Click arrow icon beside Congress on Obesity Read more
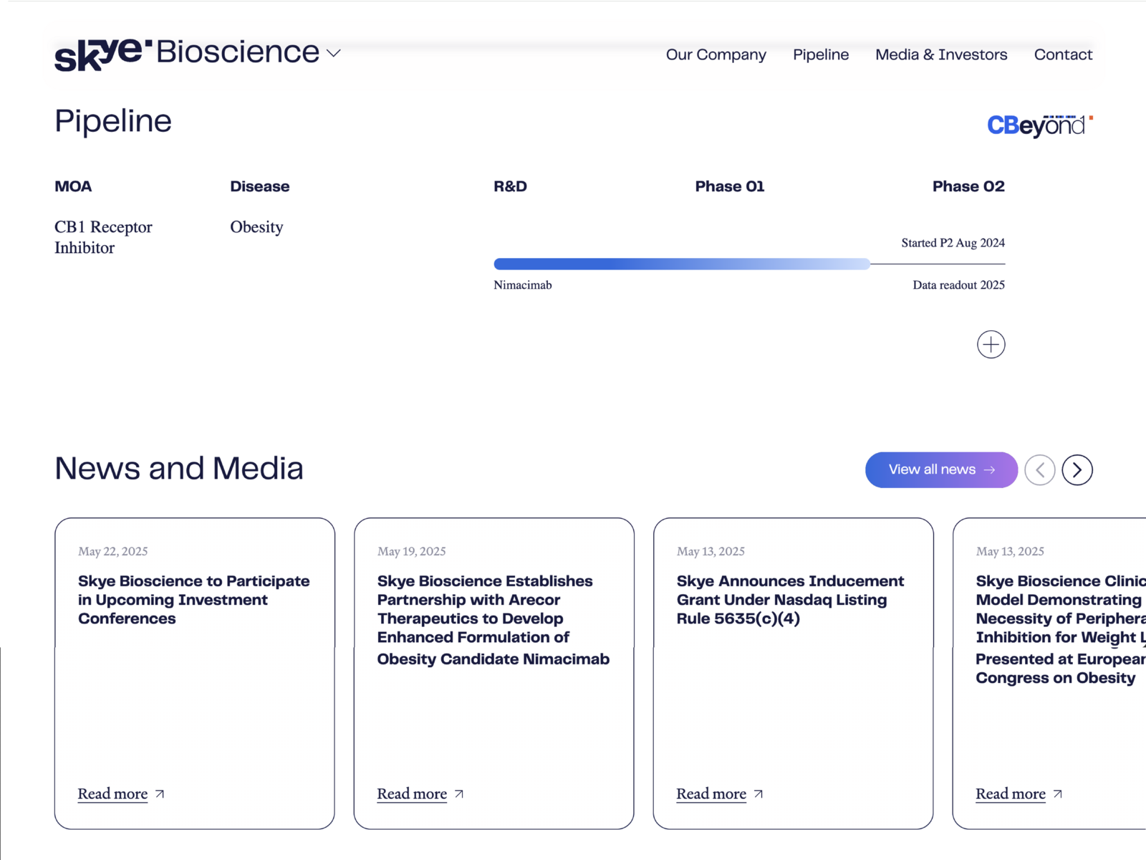The width and height of the screenshot is (1146, 860). [1058, 794]
